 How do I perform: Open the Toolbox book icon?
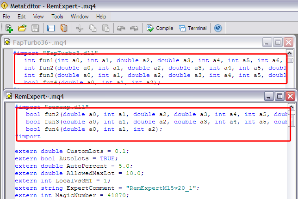pos(64,28)
